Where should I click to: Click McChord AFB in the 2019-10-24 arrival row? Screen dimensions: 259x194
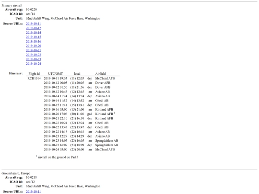point(105,149)
